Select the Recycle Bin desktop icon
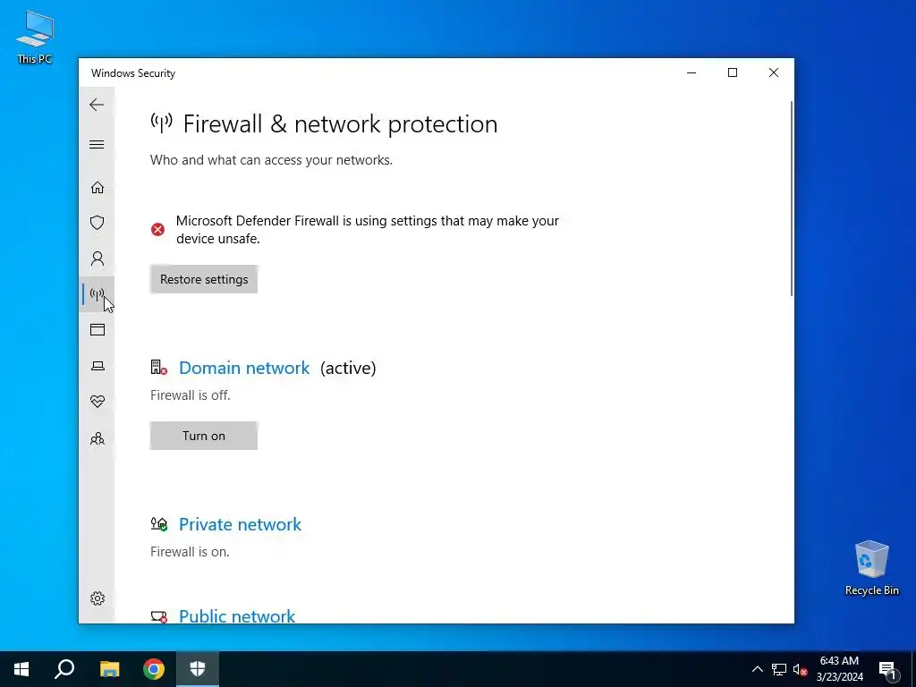This screenshot has height=687, width=916. (871, 568)
